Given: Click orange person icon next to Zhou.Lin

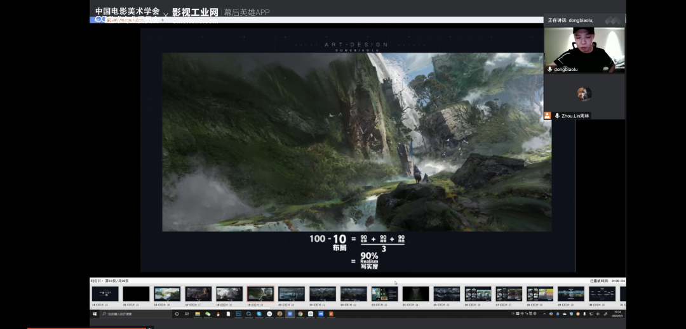Looking at the screenshot, I should pyautogui.click(x=548, y=115).
